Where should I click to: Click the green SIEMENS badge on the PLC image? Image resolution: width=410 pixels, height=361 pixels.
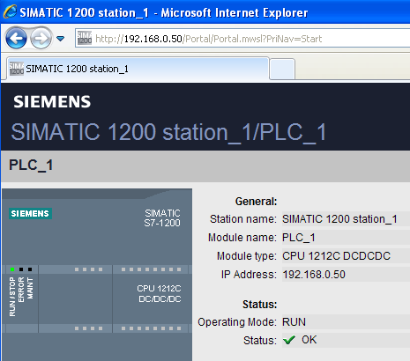pyautogui.click(x=30, y=213)
